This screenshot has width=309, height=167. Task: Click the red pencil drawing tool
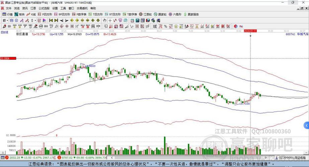[x=4, y=26]
